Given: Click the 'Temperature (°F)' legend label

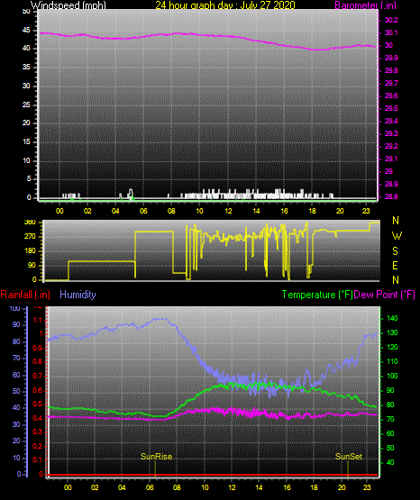Looking at the screenshot, I should pos(317,295).
